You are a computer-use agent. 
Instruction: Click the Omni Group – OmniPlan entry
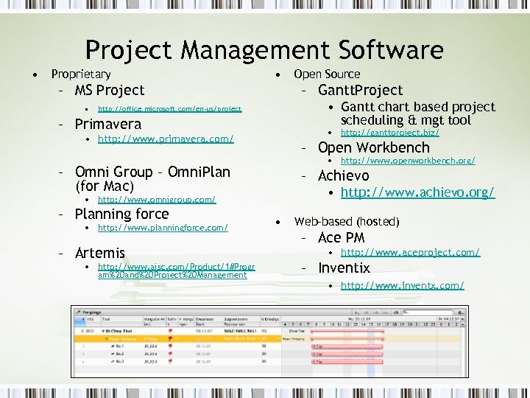point(152,178)
